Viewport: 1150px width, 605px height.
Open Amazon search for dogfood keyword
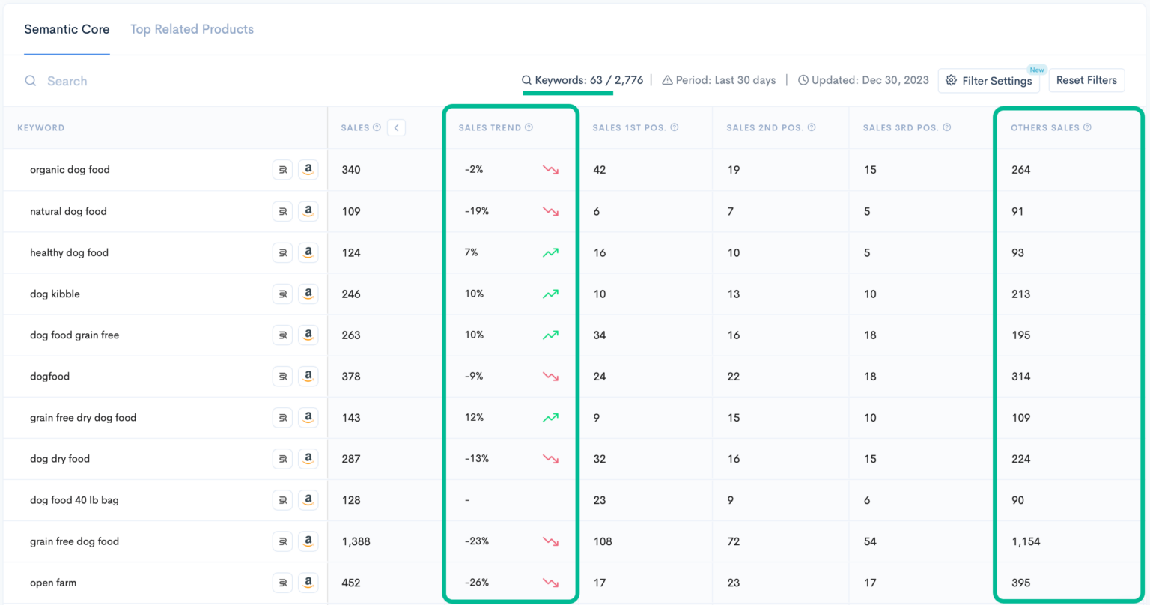[x=308, y=376]
